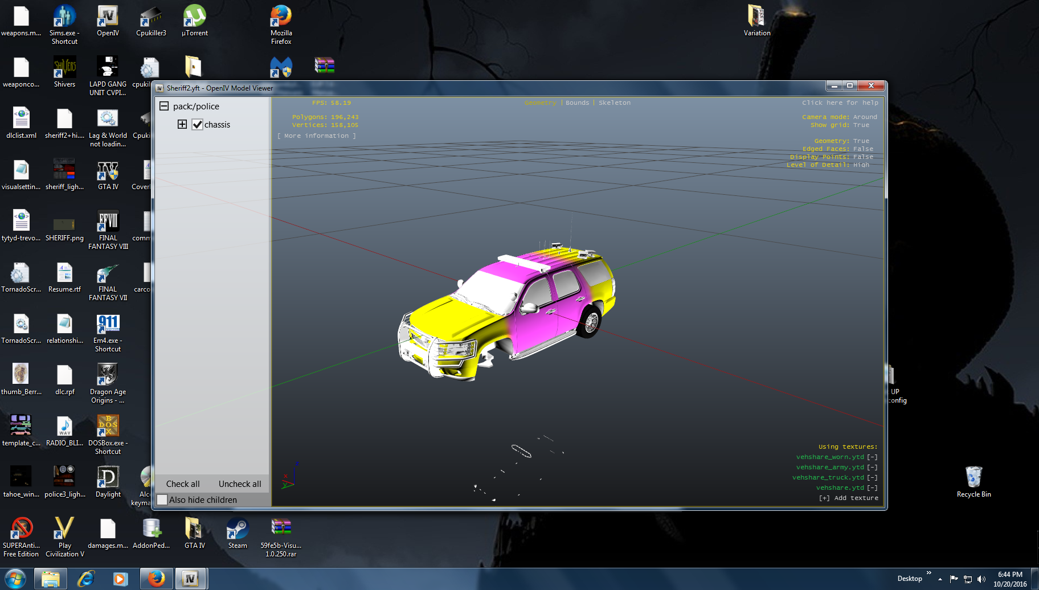The image size is (1039, 590).
Task: Open the Steam desktop shortcut
Action: [x=238, y=533]
